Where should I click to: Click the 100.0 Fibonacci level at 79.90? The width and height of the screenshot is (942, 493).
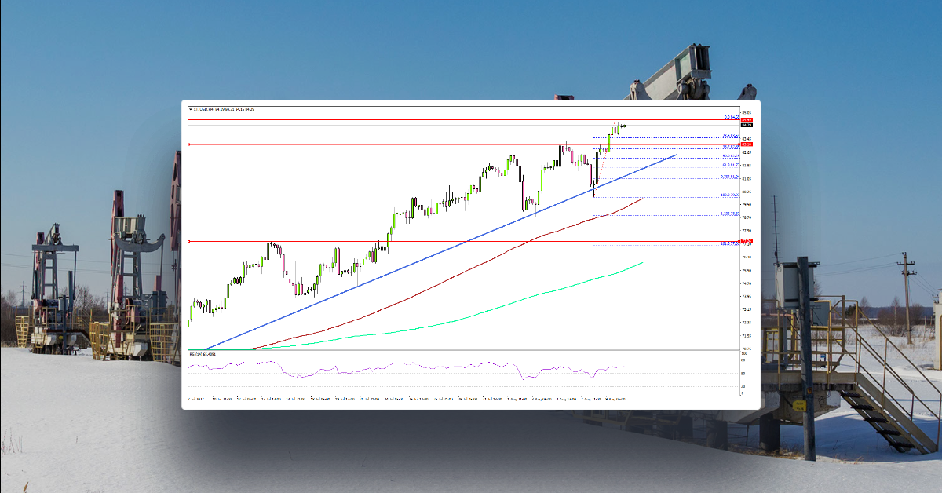[x=731, y=194]
